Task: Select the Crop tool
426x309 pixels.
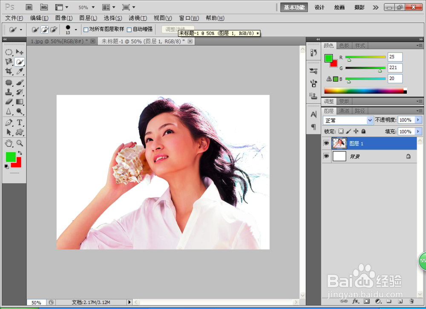Action: pos(9,71)
